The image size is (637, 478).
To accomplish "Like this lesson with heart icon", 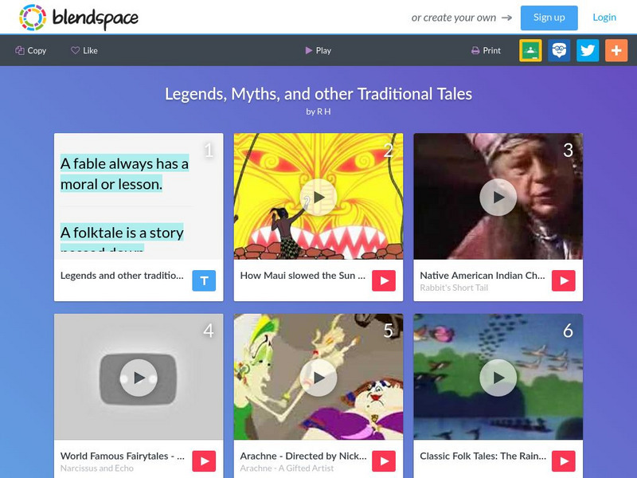I will point(84,50).
